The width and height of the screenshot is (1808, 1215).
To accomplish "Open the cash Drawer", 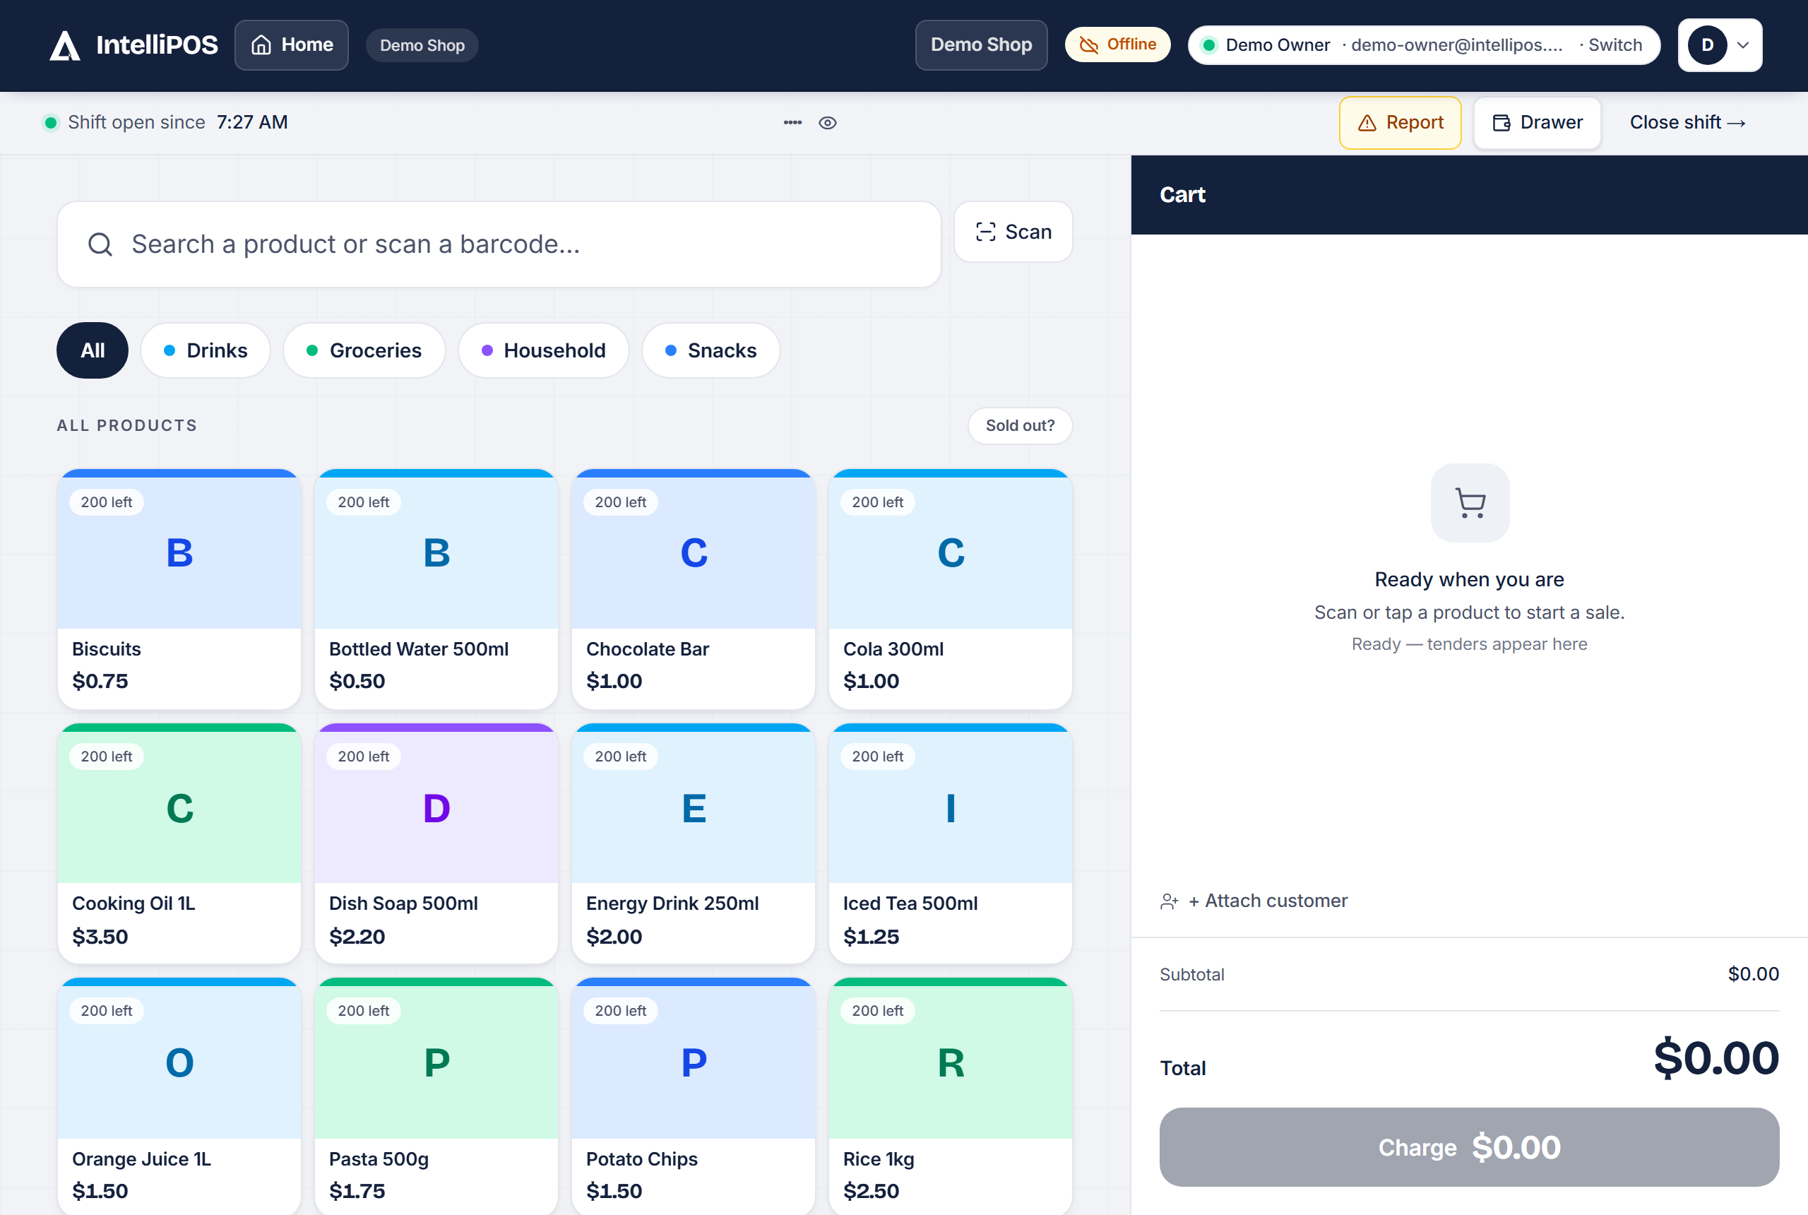I will coord(1537,122).
